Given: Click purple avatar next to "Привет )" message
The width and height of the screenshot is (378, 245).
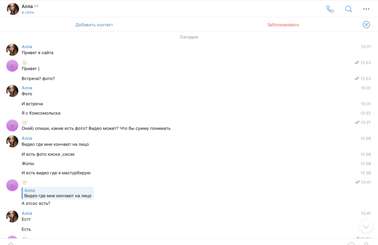Looking at the screenshot, I should point(13,66).
